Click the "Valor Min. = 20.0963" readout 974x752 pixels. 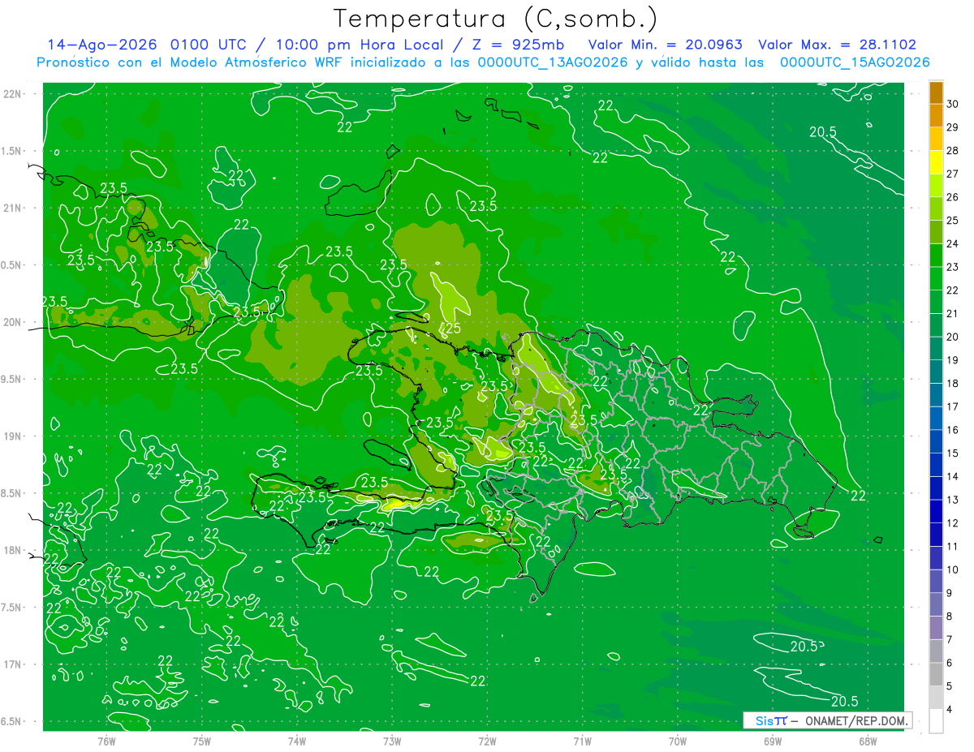pyautogui.click(x=666, y=45)
